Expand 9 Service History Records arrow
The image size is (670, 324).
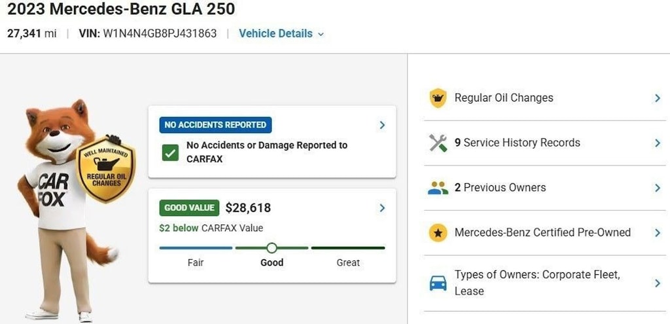click(658, 143)
